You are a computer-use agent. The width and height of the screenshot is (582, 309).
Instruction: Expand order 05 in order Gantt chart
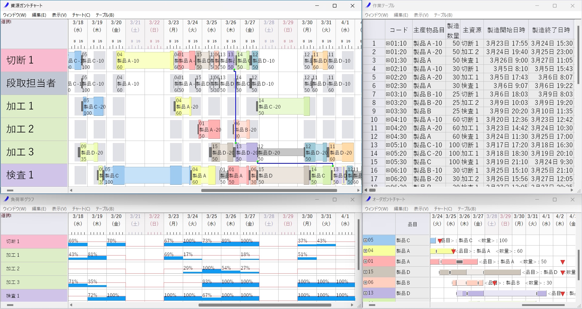click(x=366, y=240)
